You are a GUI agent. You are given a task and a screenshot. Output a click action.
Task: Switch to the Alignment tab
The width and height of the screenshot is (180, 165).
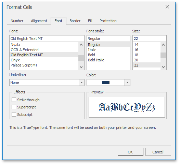click(x=39, y=21)
